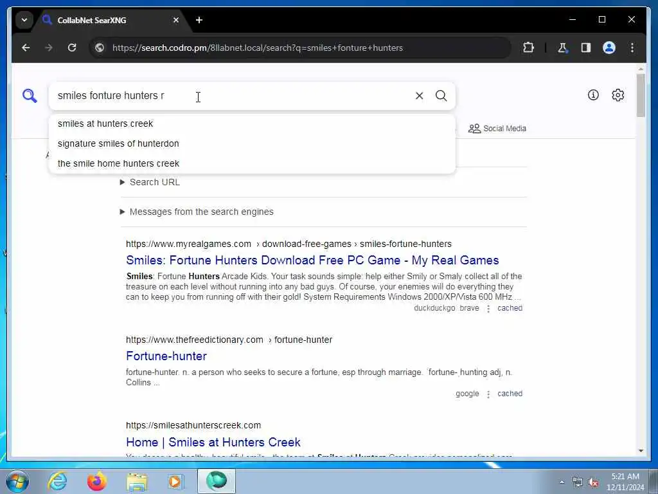658x494 pixels.
Task: Open the profile avatar menu
Action: point(609,48)
